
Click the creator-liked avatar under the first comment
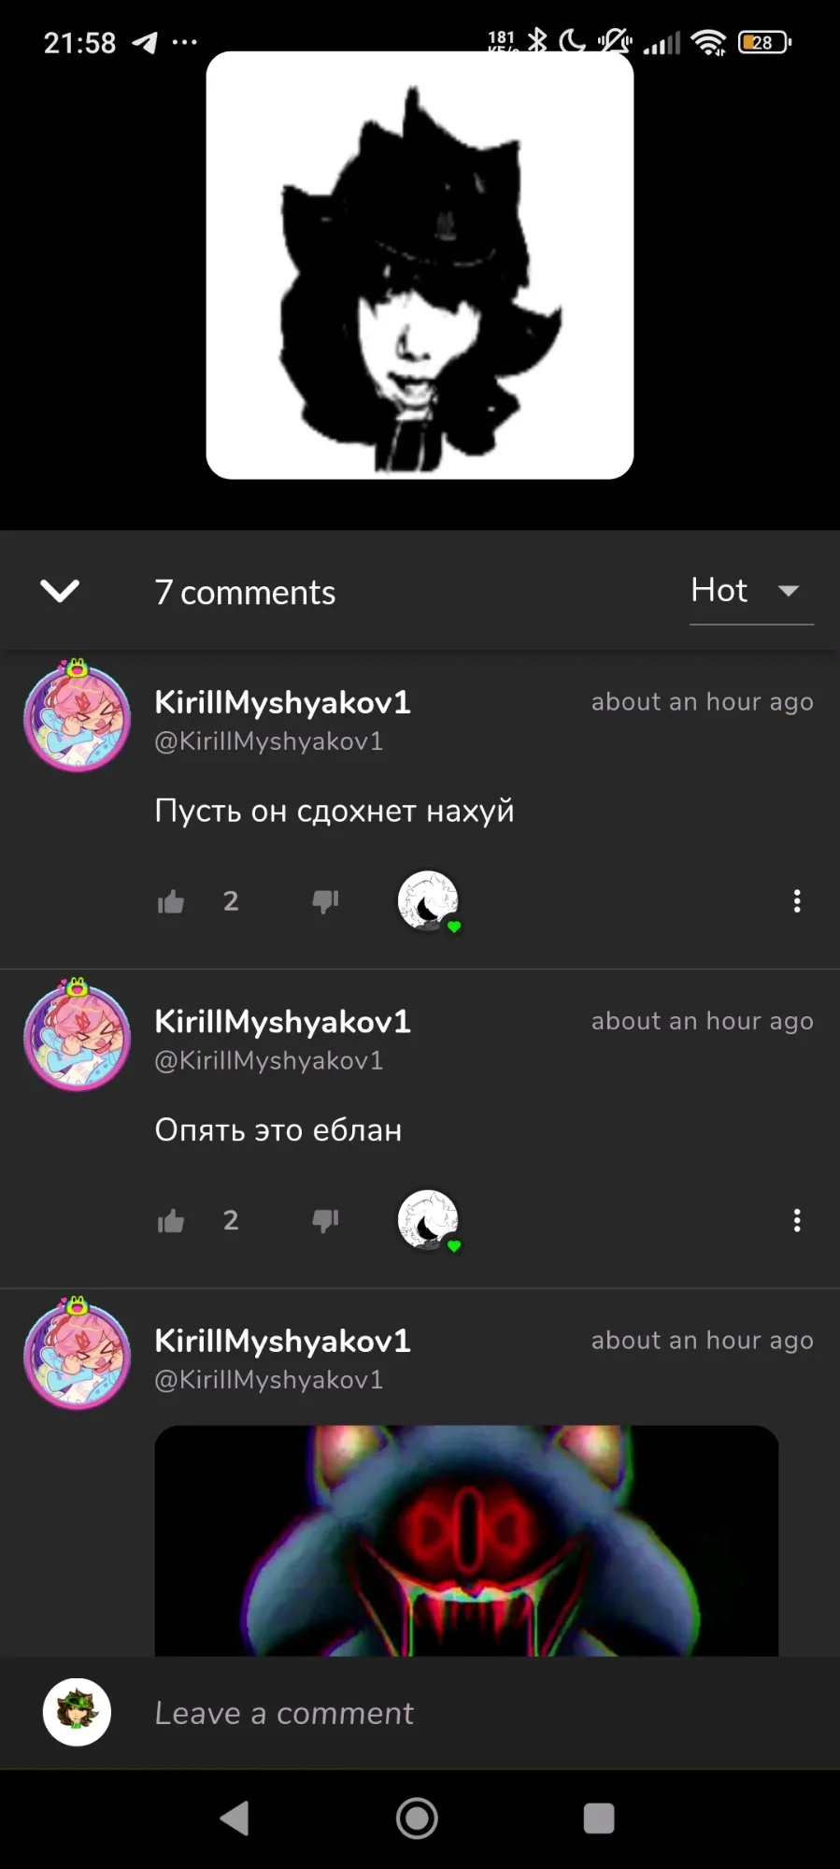tap(428, 901)
